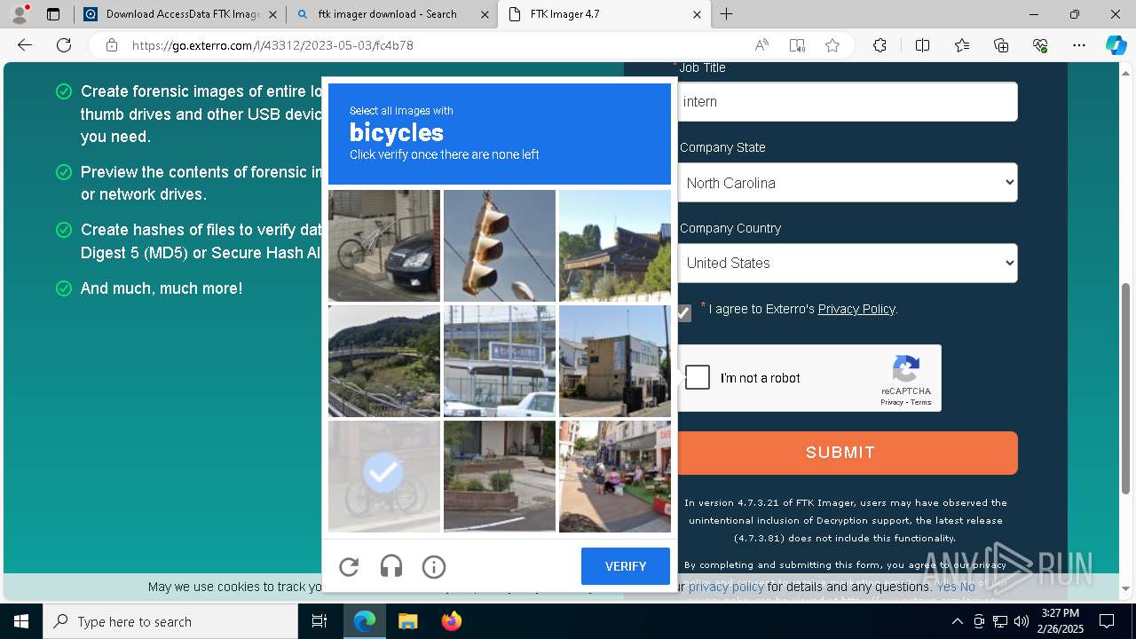This screenshot has height=639, width=1136.
Task: Toggle the Privacy Policy agreement checkbox
Action: click(682, 312)
